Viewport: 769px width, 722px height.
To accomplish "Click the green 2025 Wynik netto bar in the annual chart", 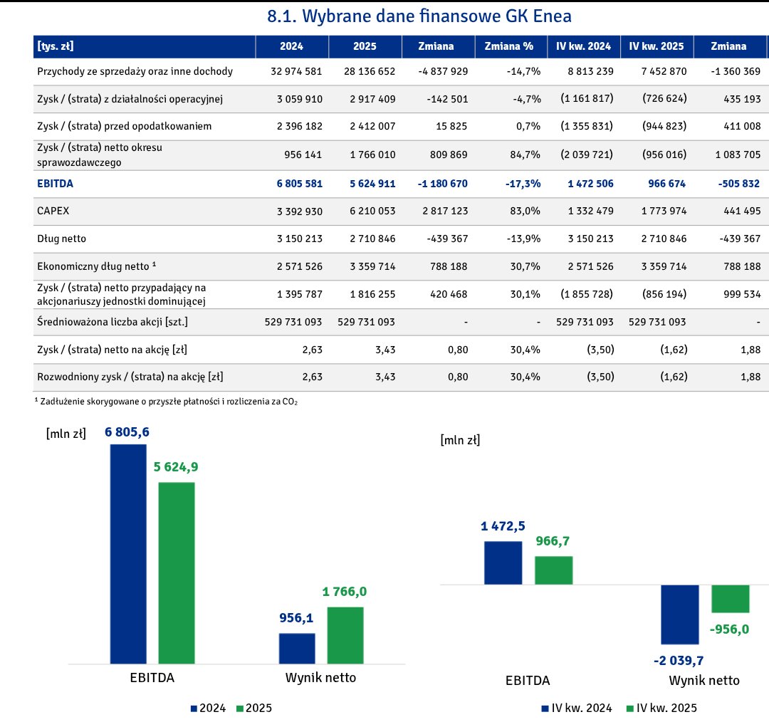I will (346, 636).
